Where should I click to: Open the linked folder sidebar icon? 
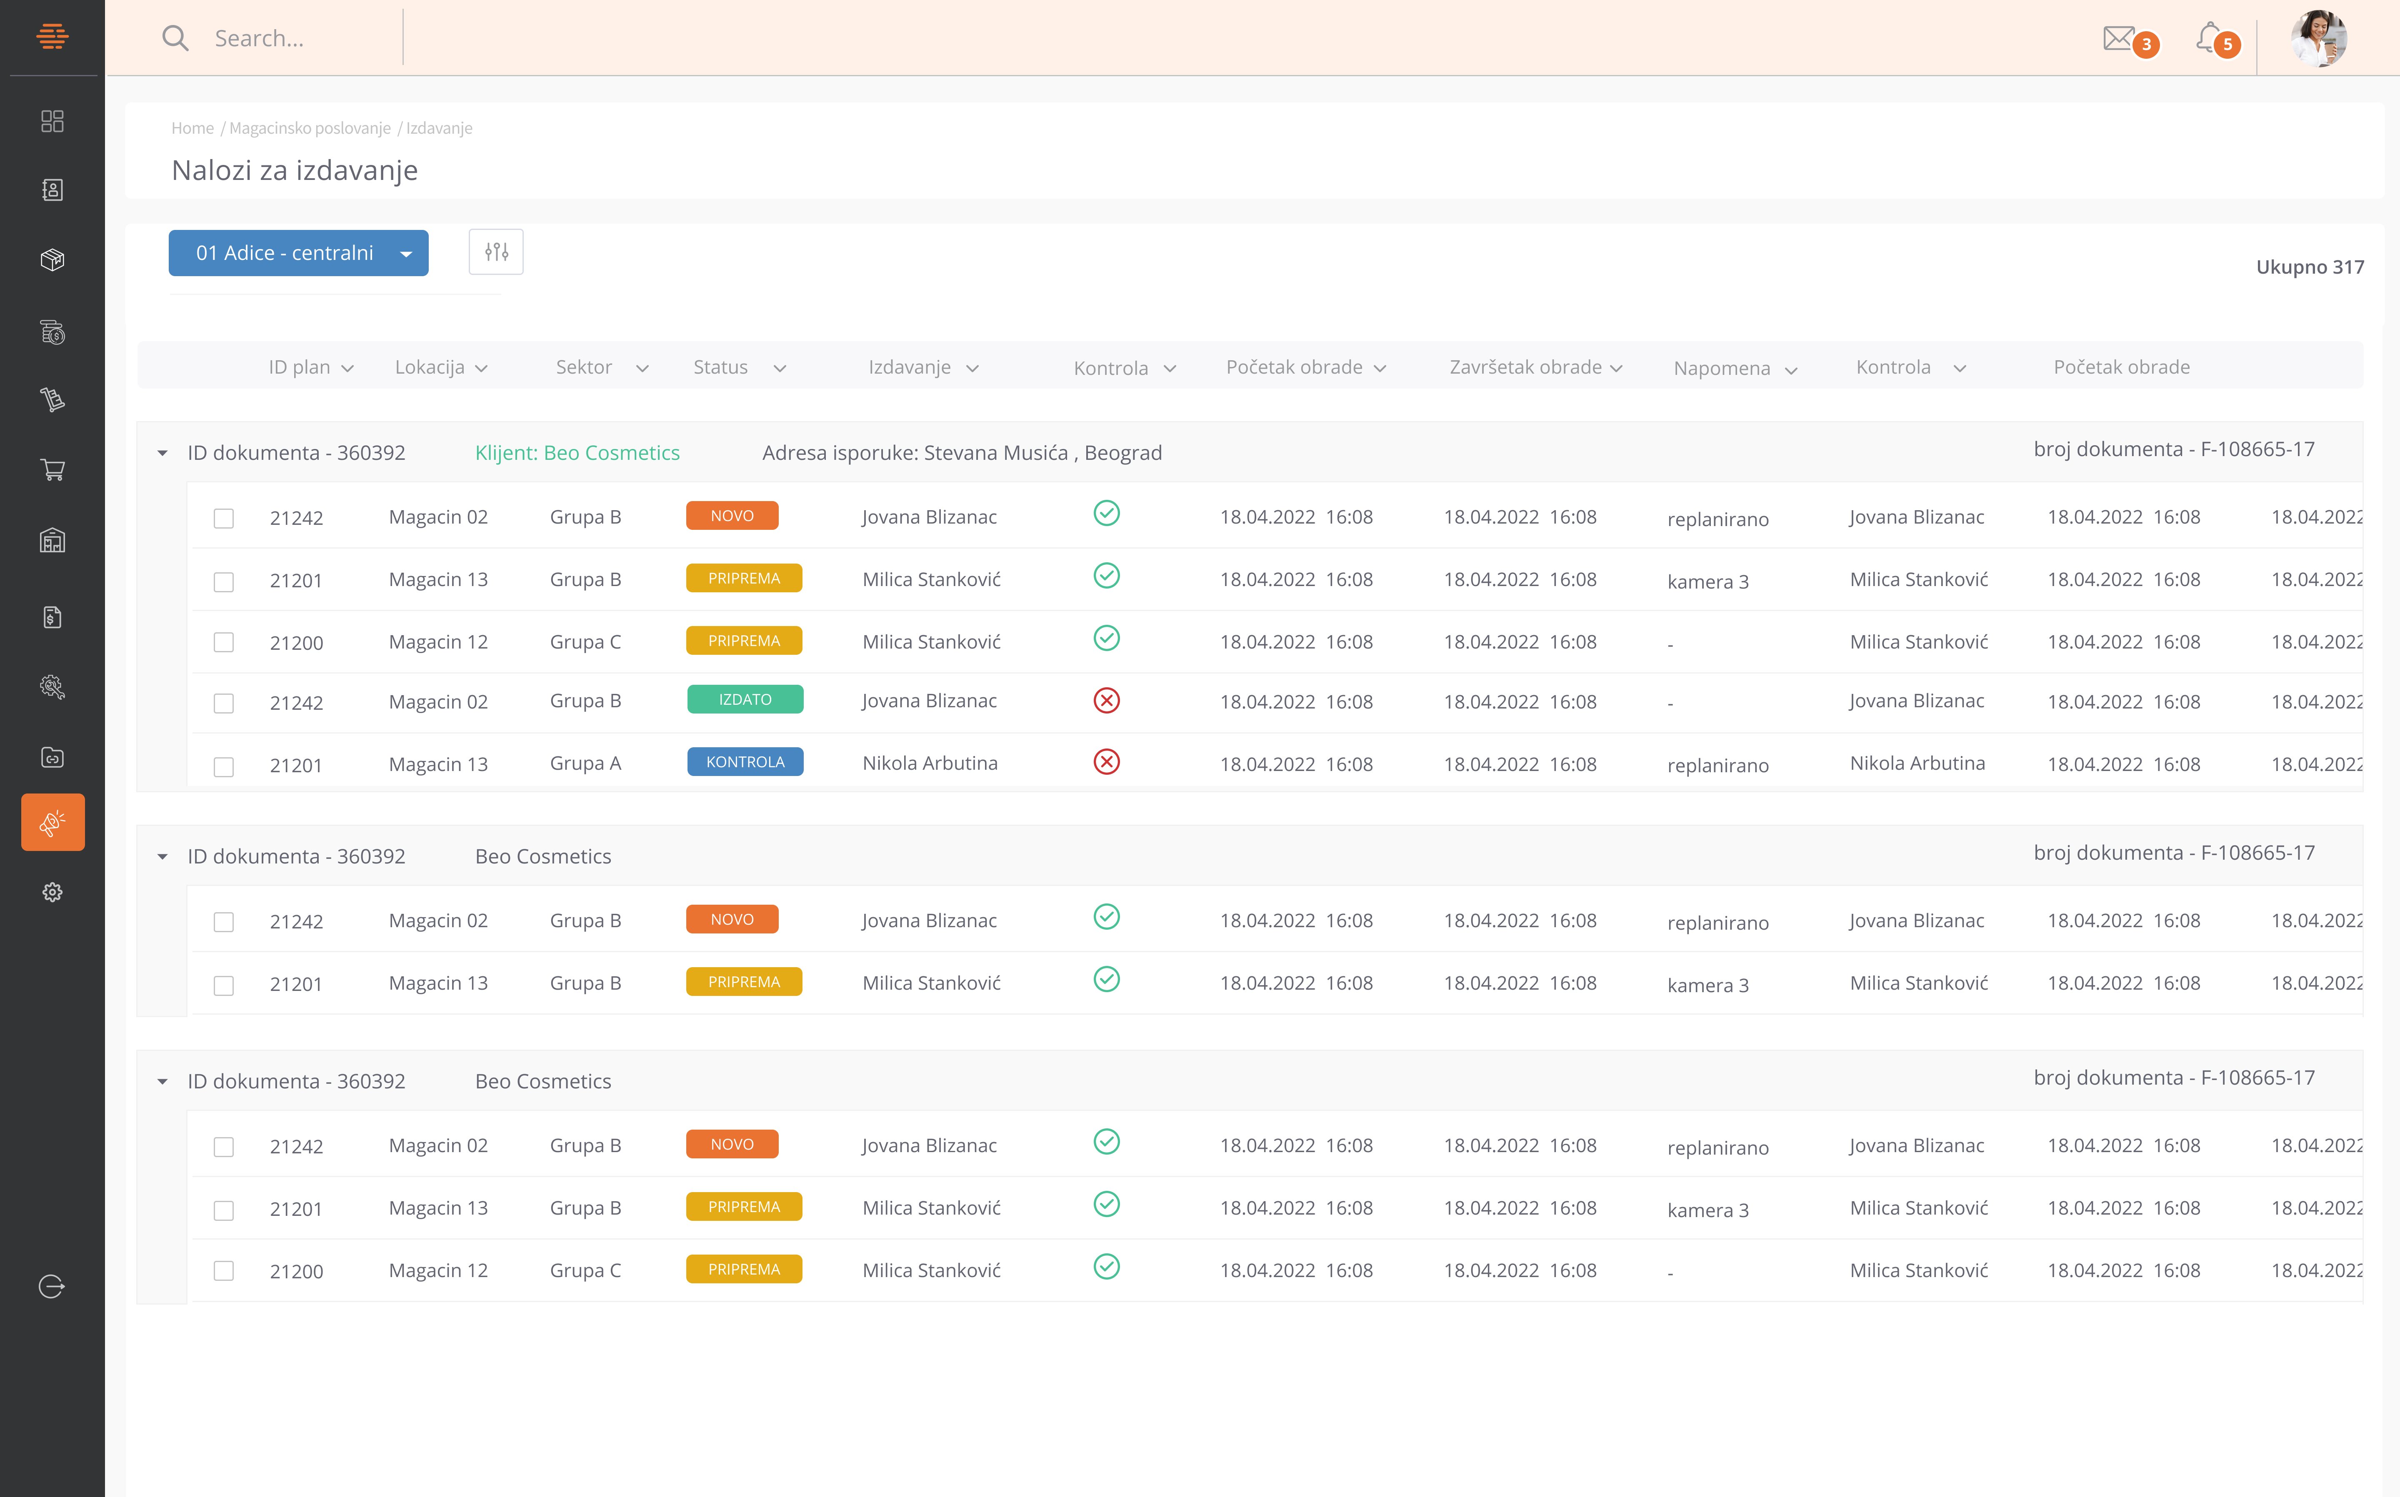(52, 757)
